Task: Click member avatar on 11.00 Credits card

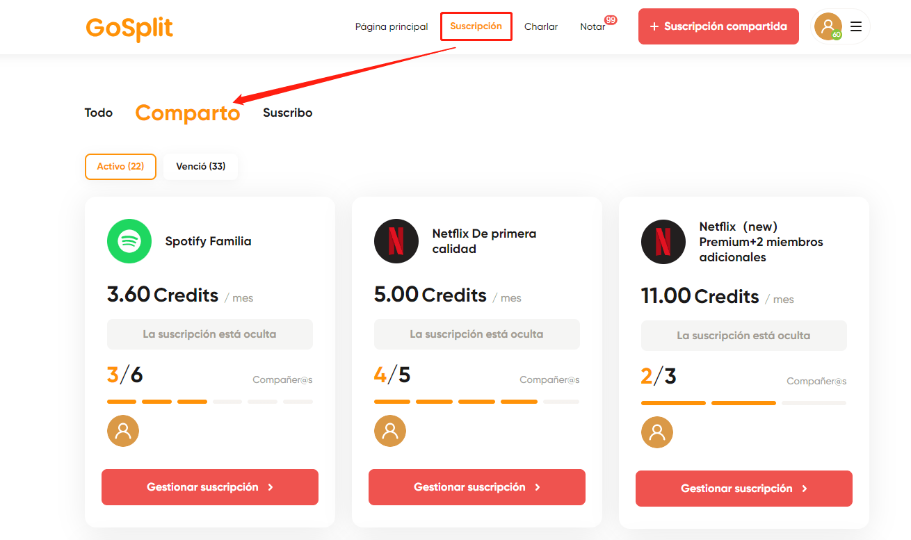Action: pos(657,432)
